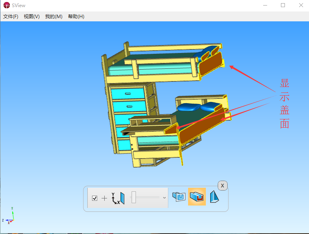Maximize the SView window
The image size is (309, 234).
click(x=283, y=5)
